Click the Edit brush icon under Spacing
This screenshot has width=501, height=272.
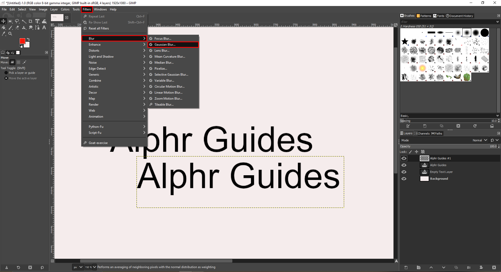pyautogui.click(x=408, y=126)
